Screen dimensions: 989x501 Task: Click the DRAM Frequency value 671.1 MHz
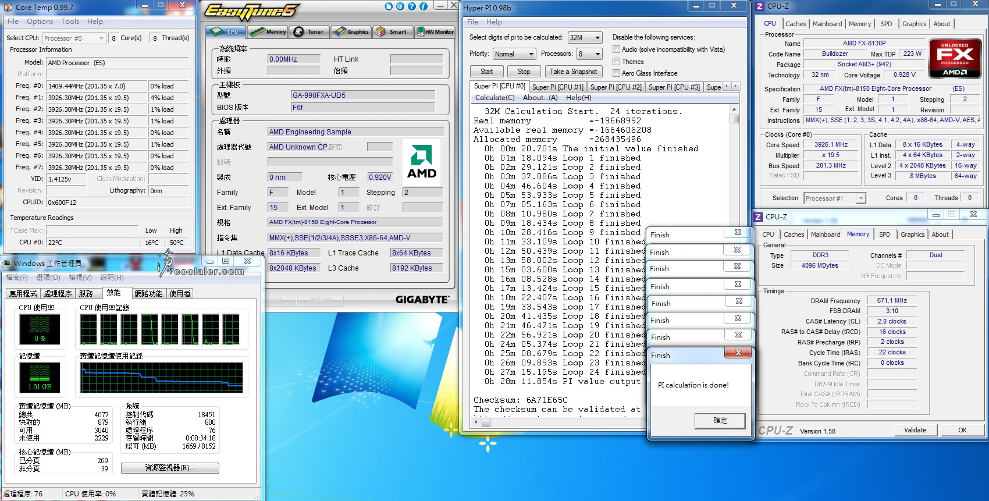892,301
